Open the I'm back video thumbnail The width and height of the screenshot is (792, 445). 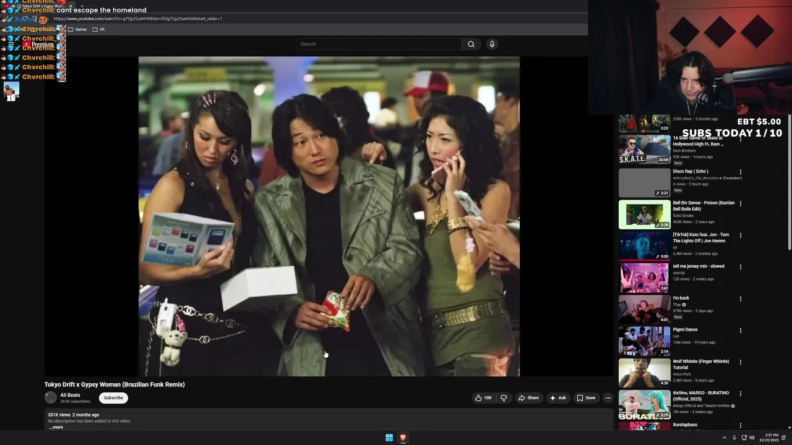[x=644, y=309]
